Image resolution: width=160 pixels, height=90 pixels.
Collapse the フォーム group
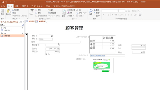[x=22, y=33]
